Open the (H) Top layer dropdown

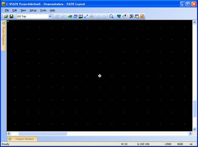pyautogui.click(x=34, y=17)
